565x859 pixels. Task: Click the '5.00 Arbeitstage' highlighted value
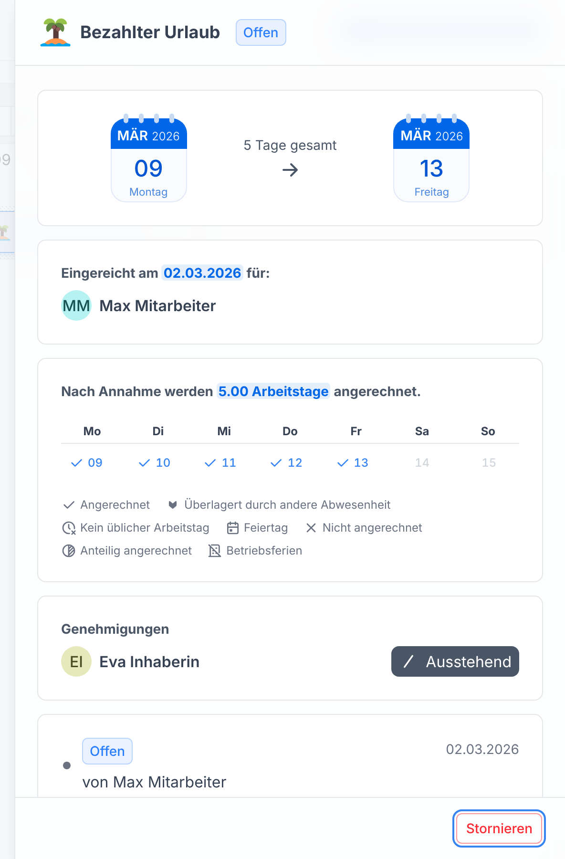click(x=273, y=391)
